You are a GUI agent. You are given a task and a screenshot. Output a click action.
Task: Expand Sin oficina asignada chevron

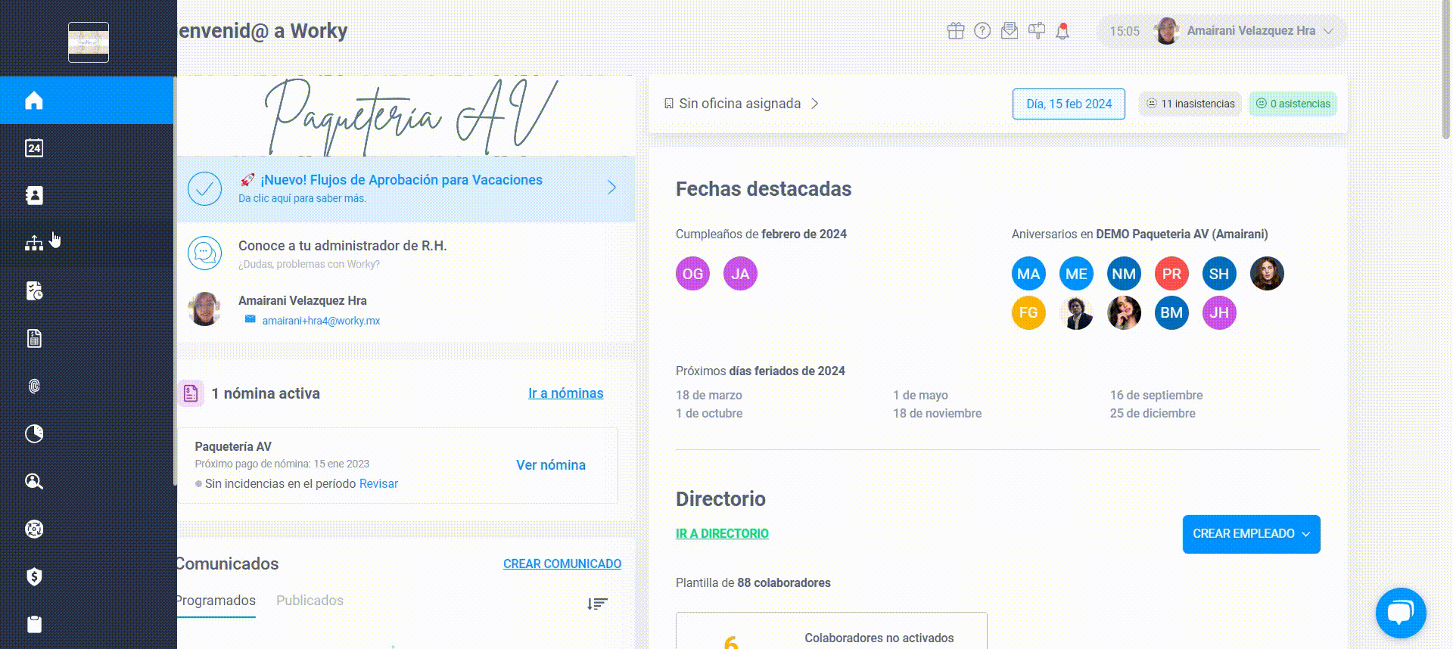coord(815,104)
